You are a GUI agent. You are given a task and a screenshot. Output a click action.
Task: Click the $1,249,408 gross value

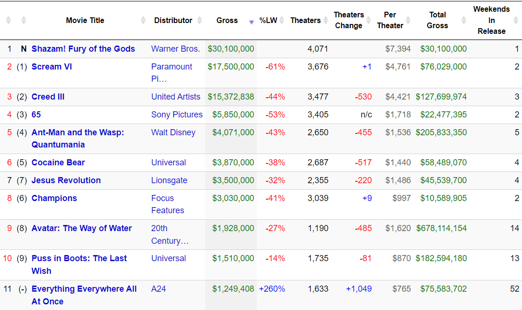pyautogui.click(x=233, y=289)
